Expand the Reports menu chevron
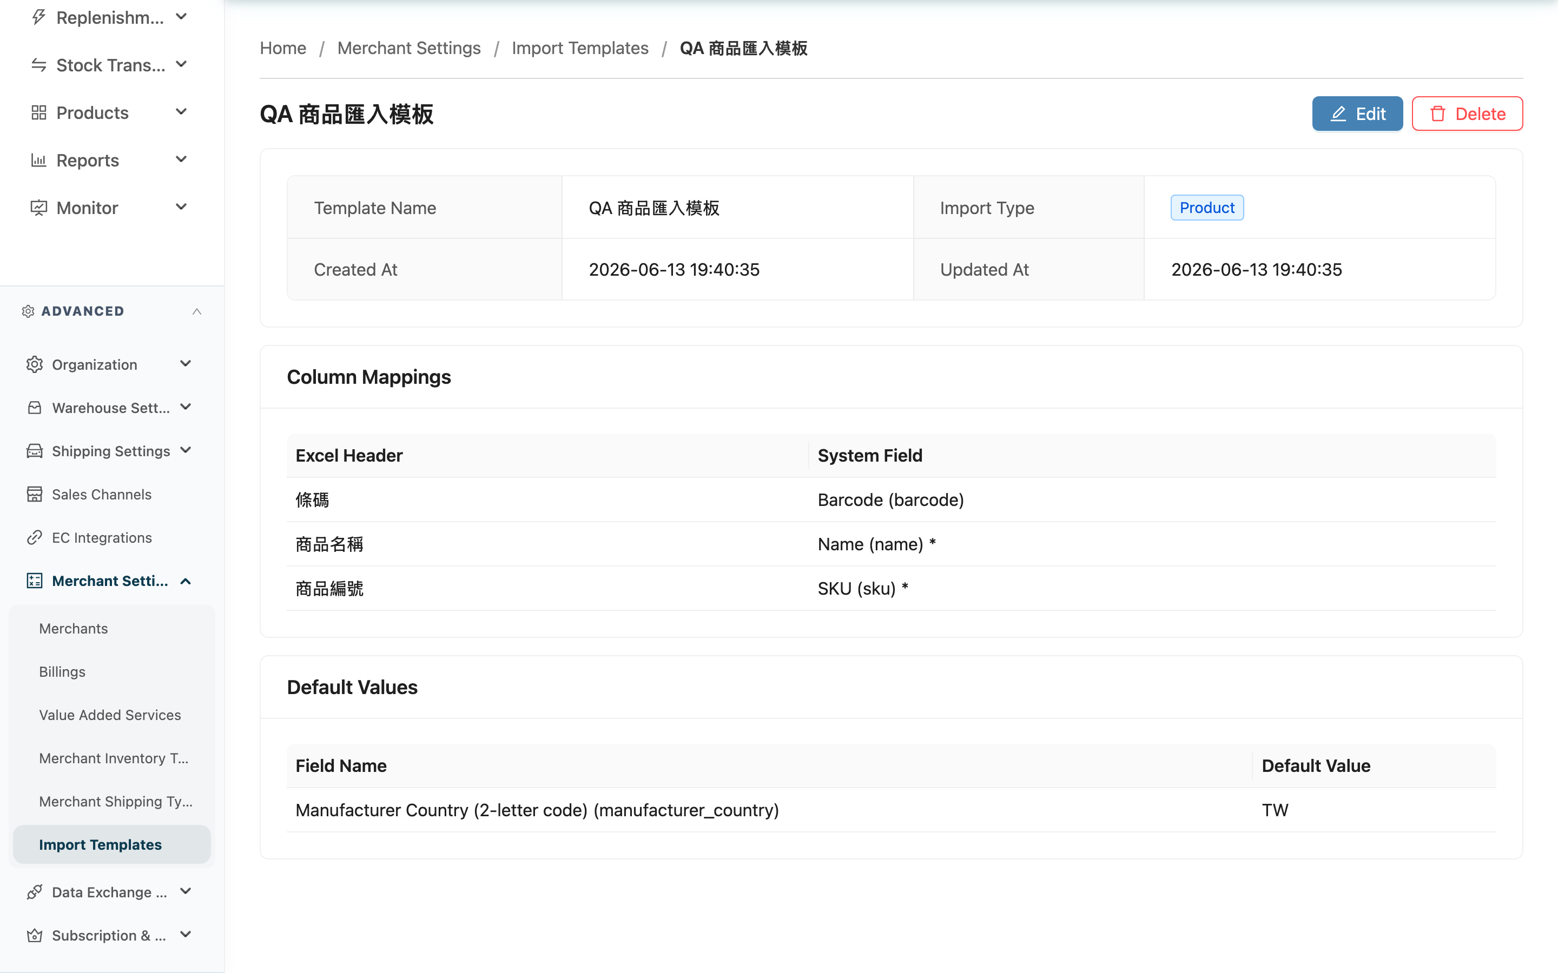This screenshot has height=973, width=1558. (x=182, y=159)
